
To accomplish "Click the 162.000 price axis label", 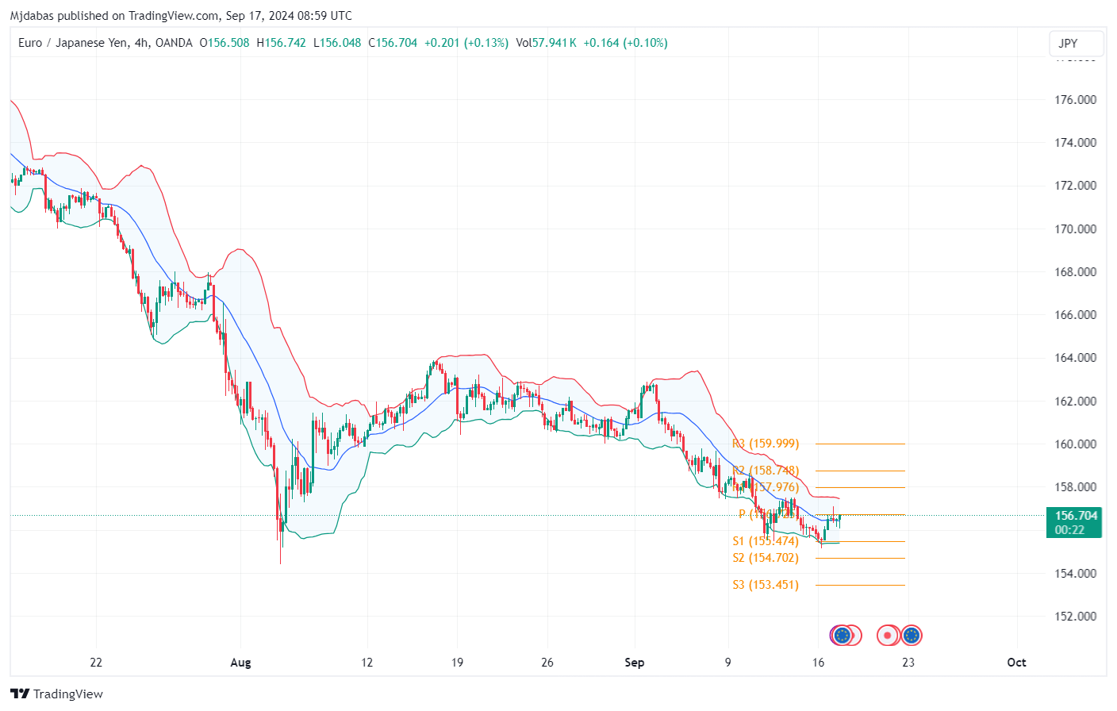I will click(x=1076, y=402).
